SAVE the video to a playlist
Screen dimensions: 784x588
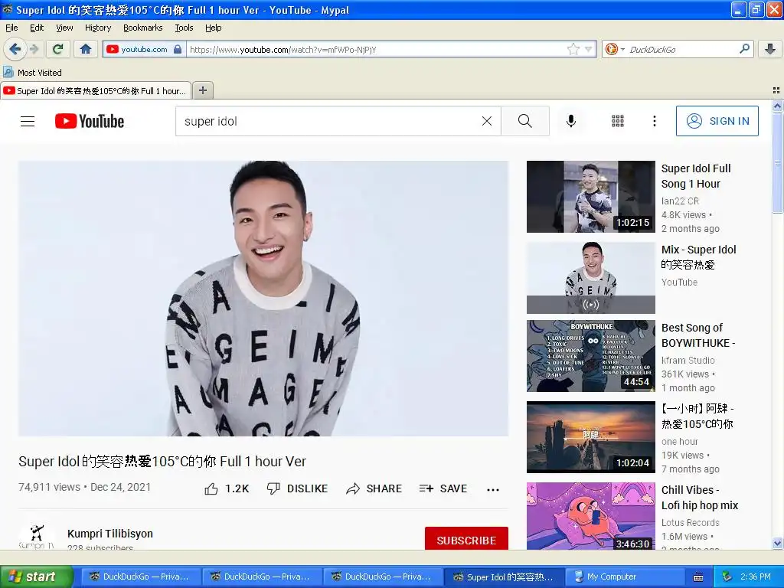click(443, 488)
